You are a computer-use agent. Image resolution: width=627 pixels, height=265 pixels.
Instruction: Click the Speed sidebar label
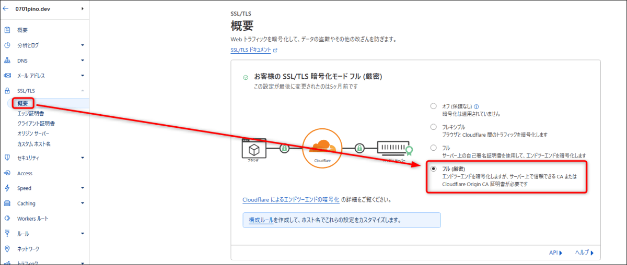[x=24, y=188]
